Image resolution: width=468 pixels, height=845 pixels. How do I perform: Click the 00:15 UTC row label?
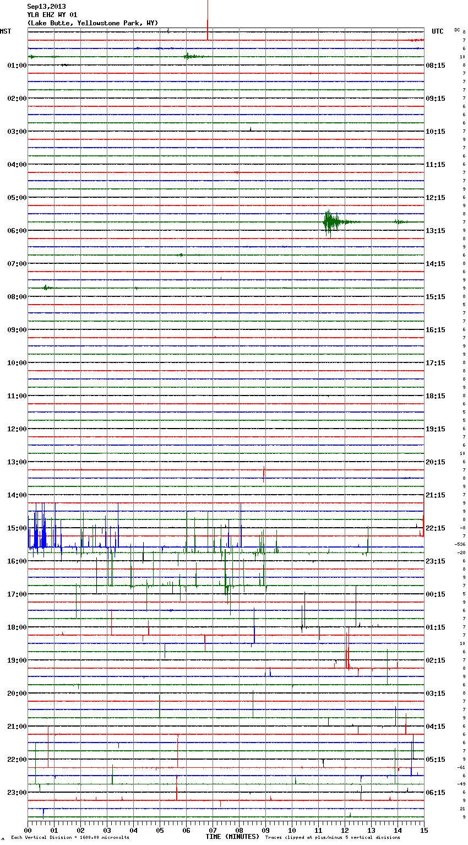pyautogui.click(x=436, y=594)
